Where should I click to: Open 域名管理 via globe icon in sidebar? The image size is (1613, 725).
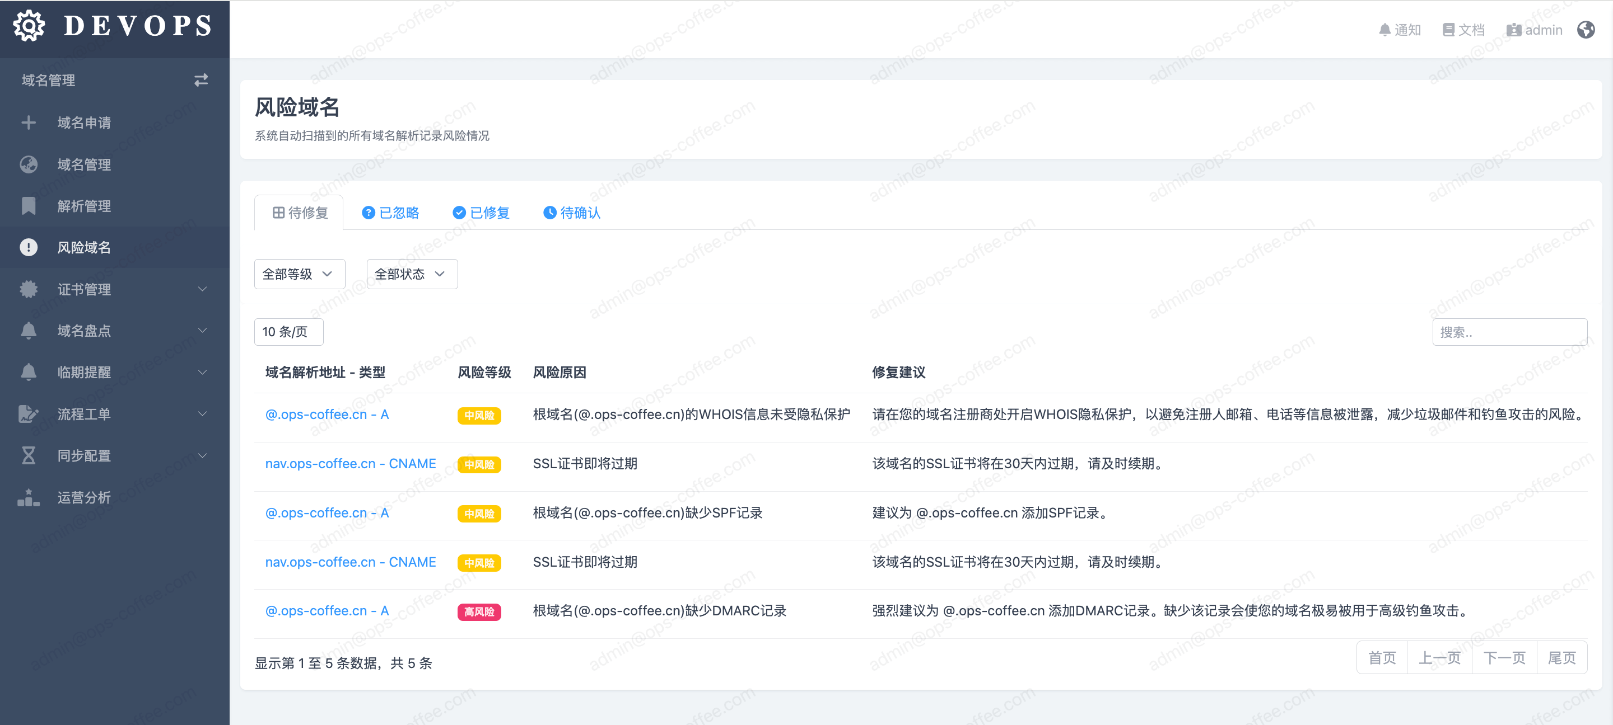(28, 164)
